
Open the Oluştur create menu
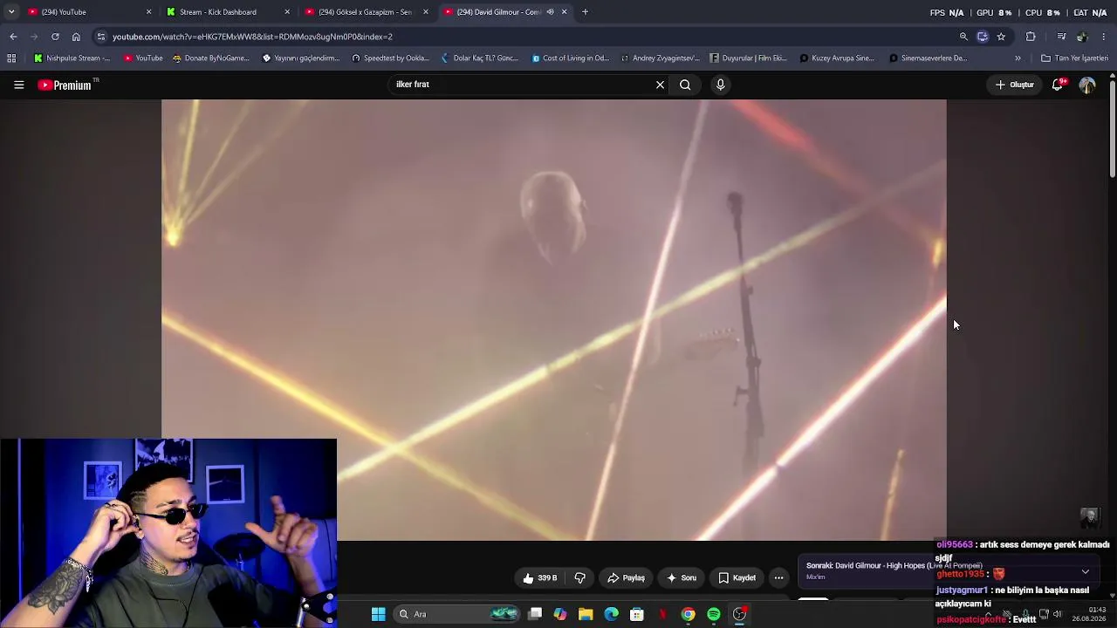click(1014, 85)
